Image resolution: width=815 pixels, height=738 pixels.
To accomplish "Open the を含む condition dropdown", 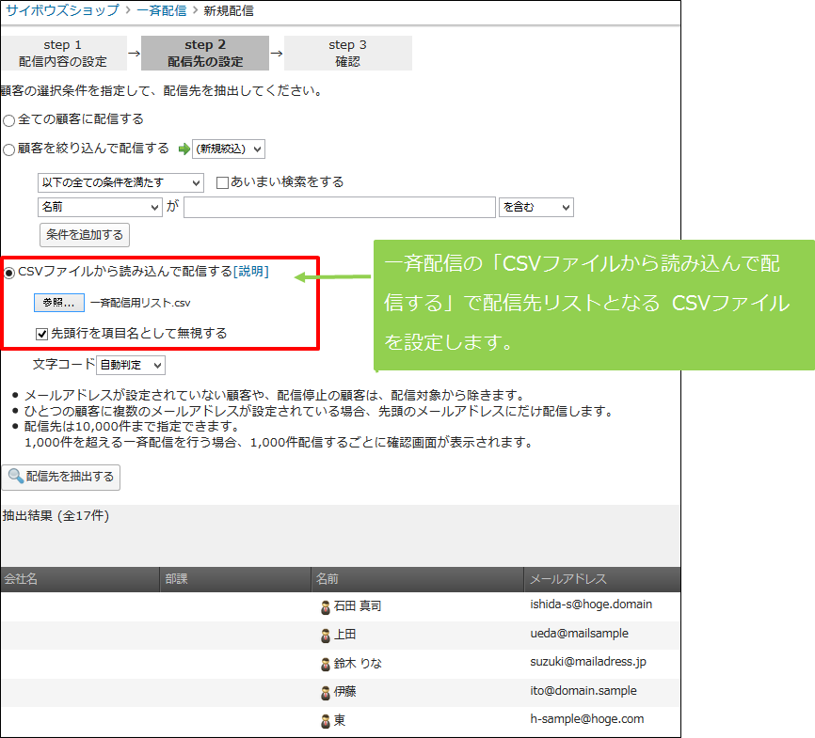I will pos(535,207).
